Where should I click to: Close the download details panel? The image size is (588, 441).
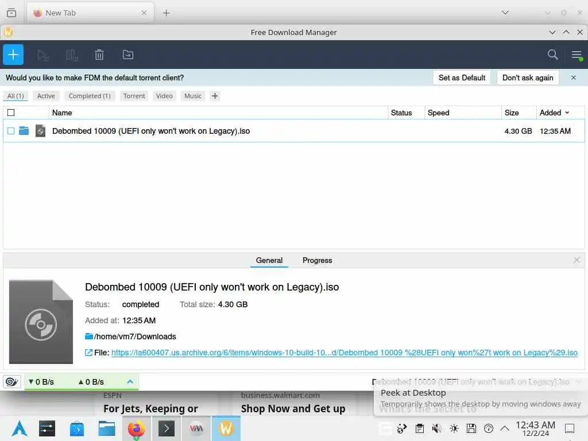(x=577, y=260)
